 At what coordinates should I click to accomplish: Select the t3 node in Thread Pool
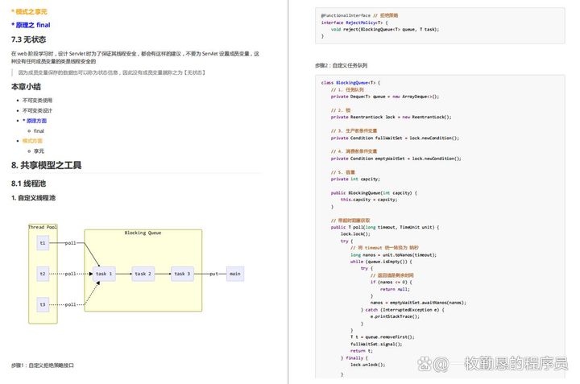coord(43,304)
